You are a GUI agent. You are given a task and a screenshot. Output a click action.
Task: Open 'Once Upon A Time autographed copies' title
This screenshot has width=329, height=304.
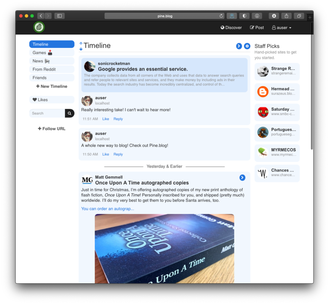point(142,183)
